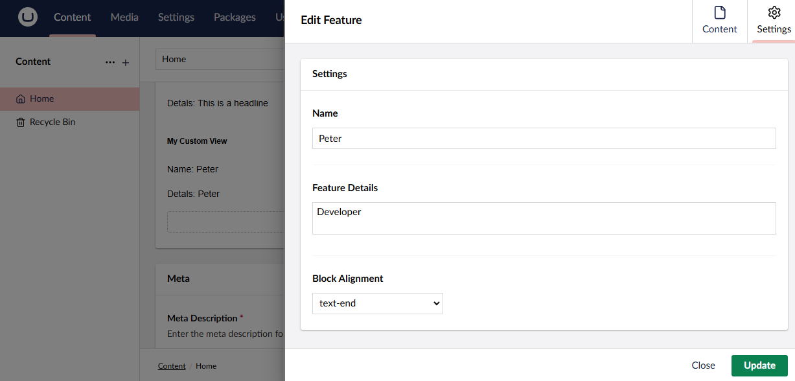The width and height of the screenshot is (795, 381).
Task: Click the Meta Description label
Action: coord(202,318)
